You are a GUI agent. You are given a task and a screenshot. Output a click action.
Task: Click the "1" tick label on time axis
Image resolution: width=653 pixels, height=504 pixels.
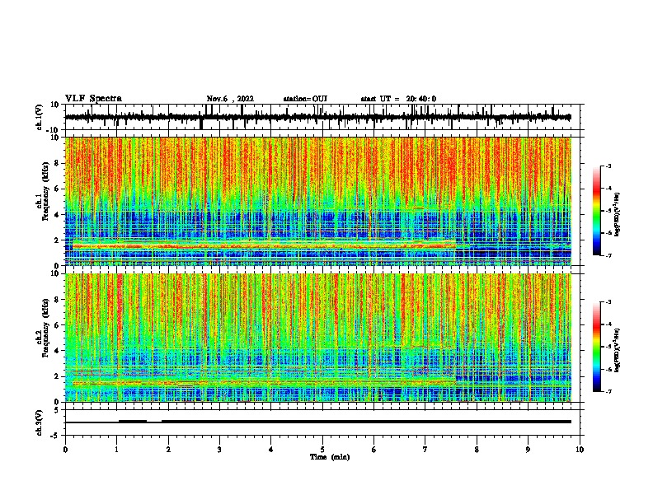[x=116, y=450]
